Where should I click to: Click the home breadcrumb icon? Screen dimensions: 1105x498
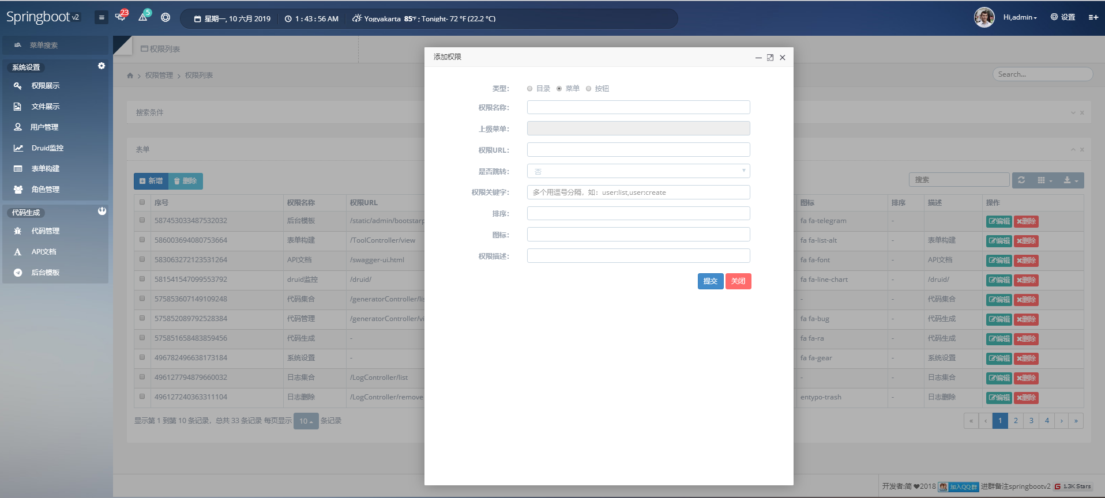(130, 76)
